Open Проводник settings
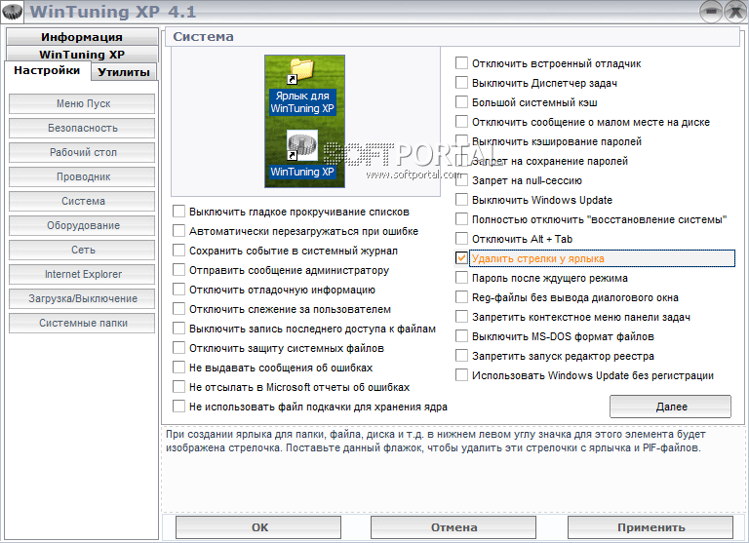The width and height of the screenshot is (749, 543). [x=82, y=176]
